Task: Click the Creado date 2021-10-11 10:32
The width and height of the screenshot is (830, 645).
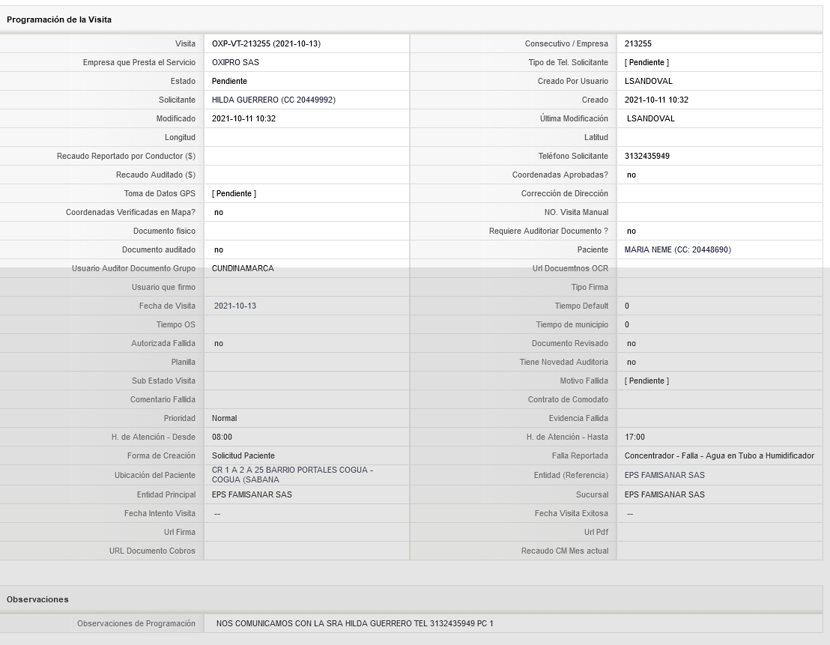Action: click(x=656, y=100)
